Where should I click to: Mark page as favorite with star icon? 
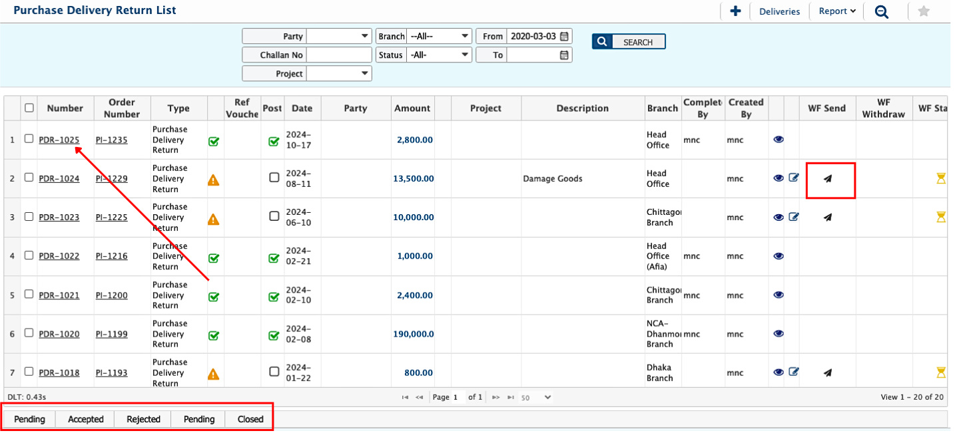coord(923,11)
